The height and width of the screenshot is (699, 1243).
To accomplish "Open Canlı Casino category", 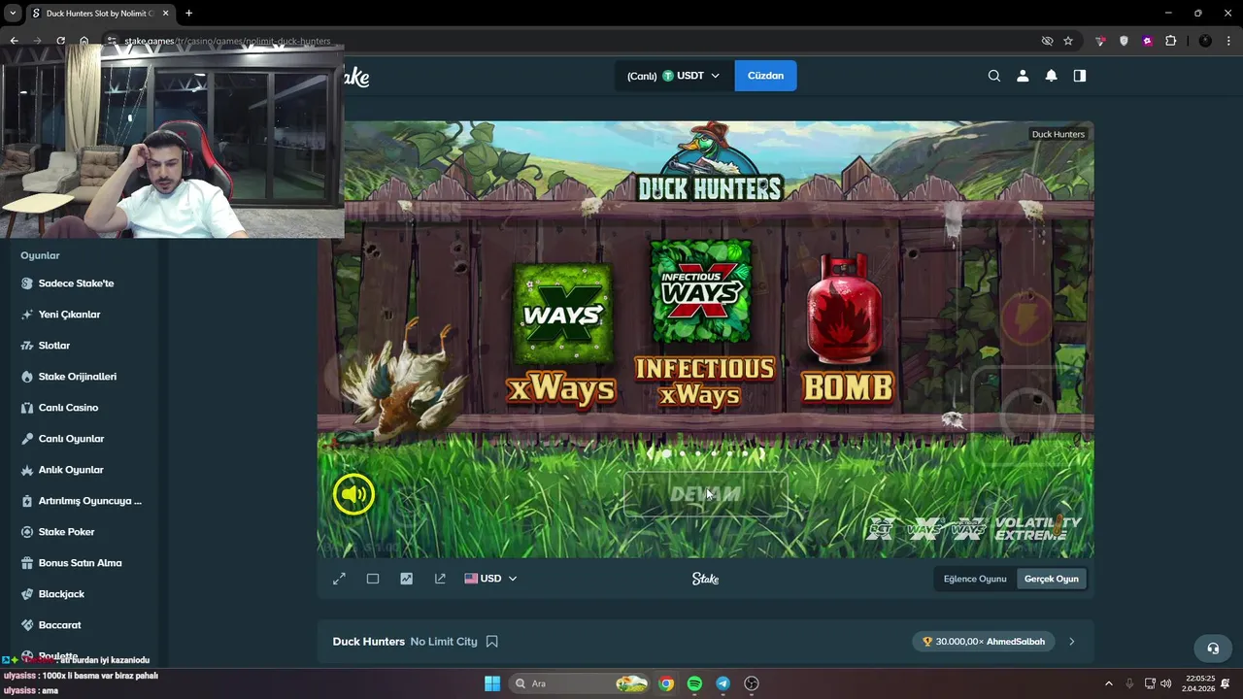I will 68,408.
